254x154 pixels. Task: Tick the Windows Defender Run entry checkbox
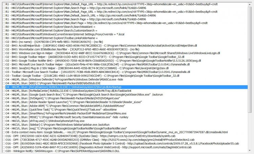[4, 79]
